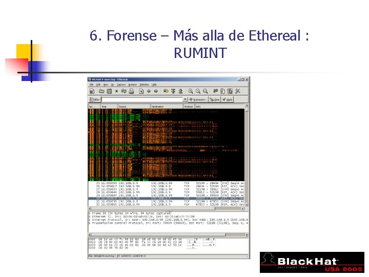The height and width of the screenshot is (277, 369).
Task: Sort packets by the No. column header
Action: [94, 107]
